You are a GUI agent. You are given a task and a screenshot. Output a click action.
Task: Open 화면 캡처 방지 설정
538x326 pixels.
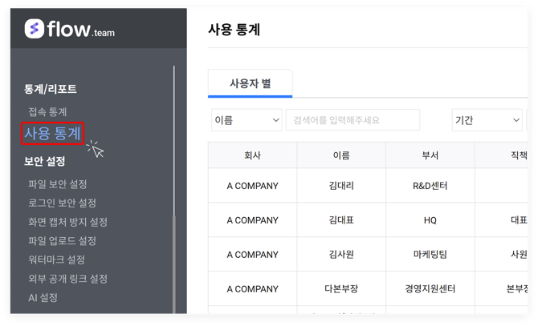67,222
